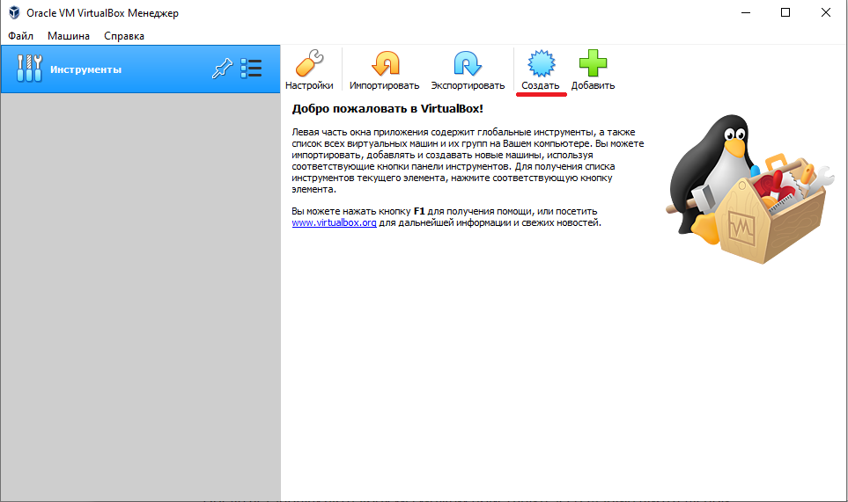Click the Импортировать orange arrow icon

pos(385,63)
